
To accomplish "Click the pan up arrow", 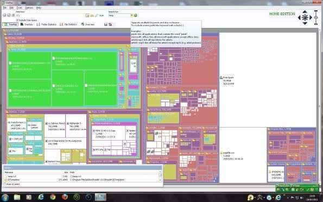I will pyautogui.click(x=305, y=12).
